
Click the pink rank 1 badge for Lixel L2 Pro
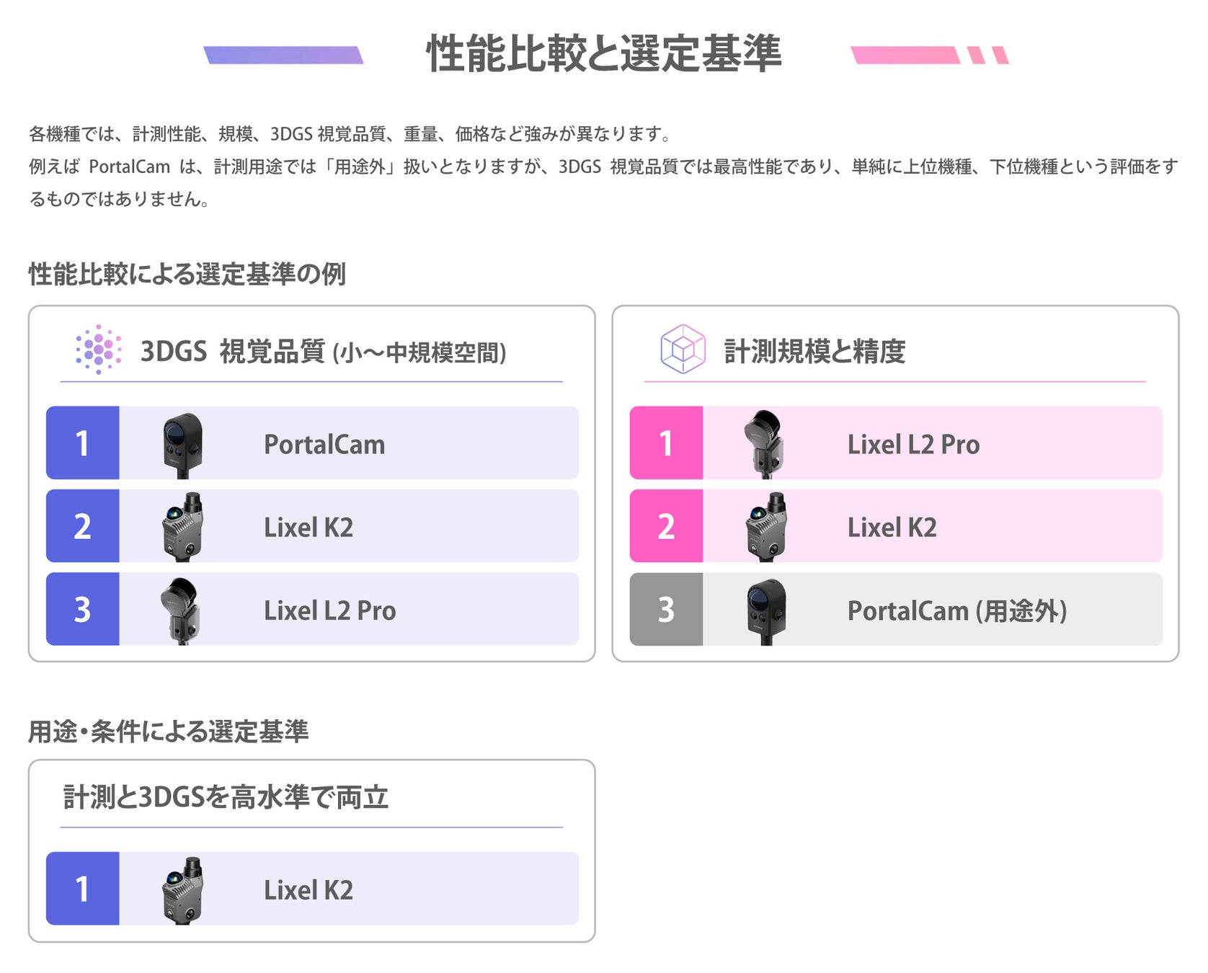(667, 443)
